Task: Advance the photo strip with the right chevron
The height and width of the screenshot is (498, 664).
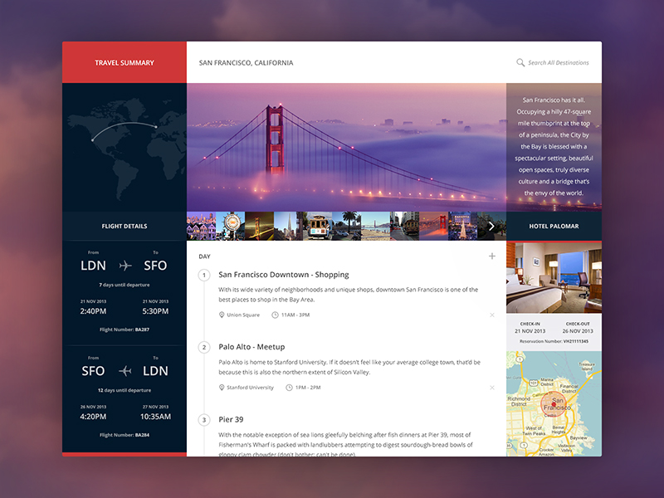Action: (491, 226)
